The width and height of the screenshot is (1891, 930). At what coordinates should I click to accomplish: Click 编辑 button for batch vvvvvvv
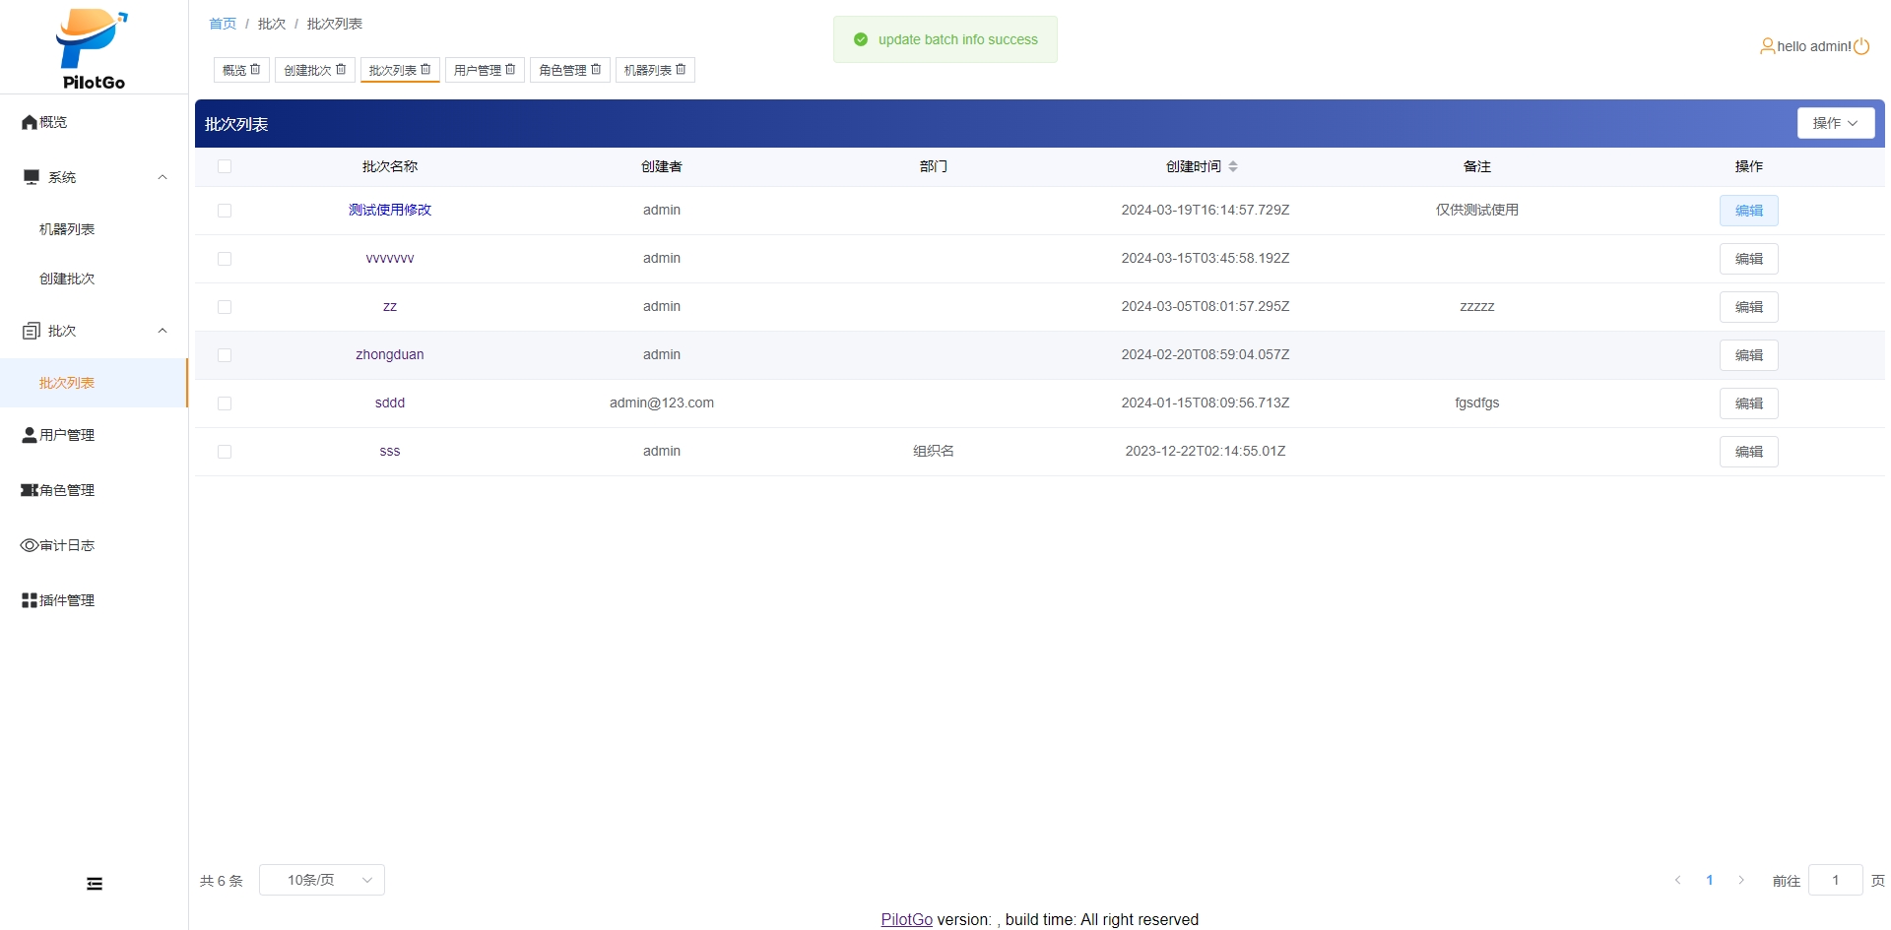pos(1748,259)
